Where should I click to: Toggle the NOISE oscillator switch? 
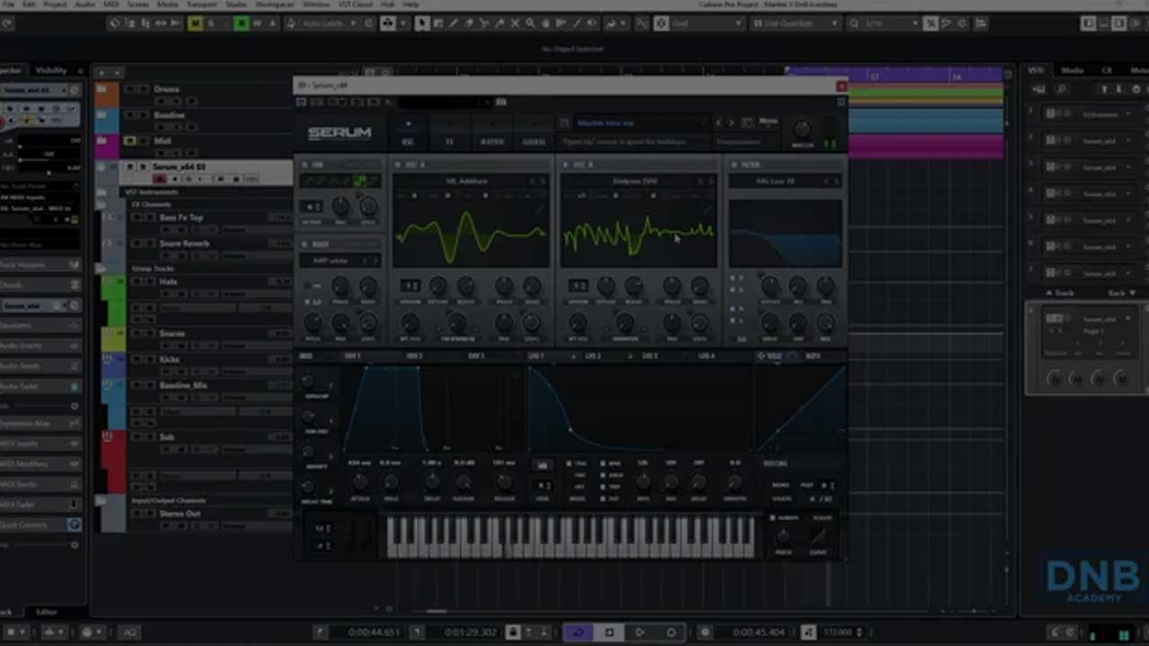(305, 244)
